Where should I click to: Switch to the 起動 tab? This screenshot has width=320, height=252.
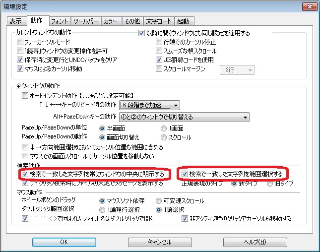(x=184, y=21)
